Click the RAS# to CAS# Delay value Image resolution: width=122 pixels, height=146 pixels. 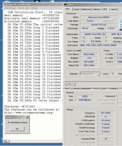pyautogui.click(x=106, y=124)
